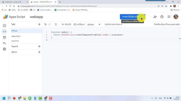This screenshot has width=181, height=101.
Task: Click the browser address bar URL
Action: (59, 6)
